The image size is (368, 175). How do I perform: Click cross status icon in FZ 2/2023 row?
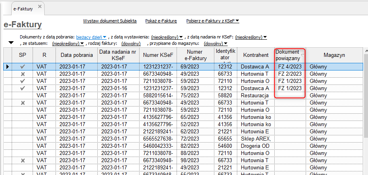pyautogui.click(x=23, y=74)
